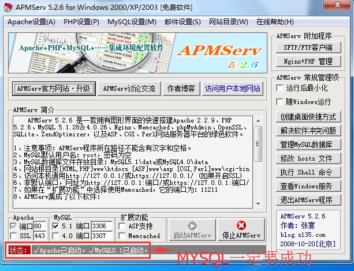
Task: Click the blog.s135.com text
Action: [x=303, y=235]
